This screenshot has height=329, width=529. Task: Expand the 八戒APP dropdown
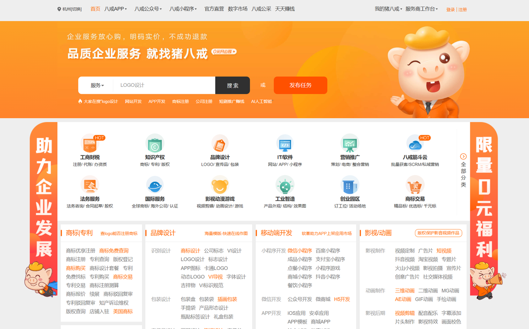(116, 9)
